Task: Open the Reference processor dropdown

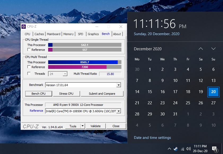Action: tap(119, 111)
